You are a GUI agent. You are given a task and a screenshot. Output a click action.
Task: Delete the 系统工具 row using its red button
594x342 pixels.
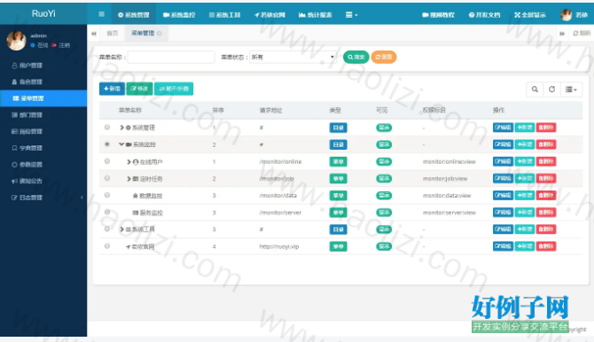pyautogui.click(x=546, y=229)
